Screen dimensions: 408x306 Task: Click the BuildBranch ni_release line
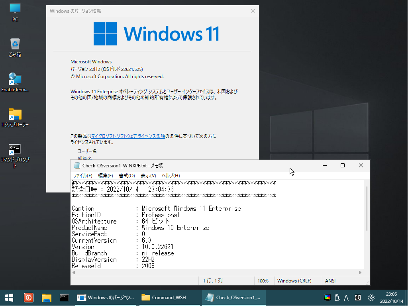click(123, 253)
